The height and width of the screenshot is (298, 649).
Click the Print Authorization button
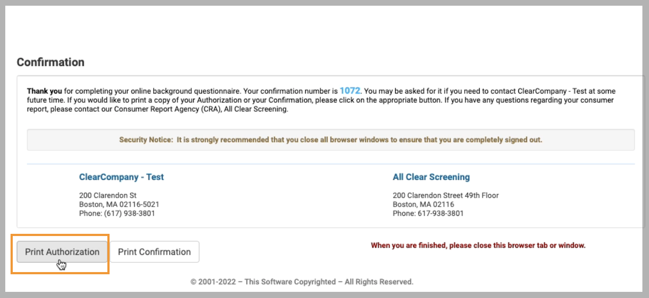click(62, 252)
